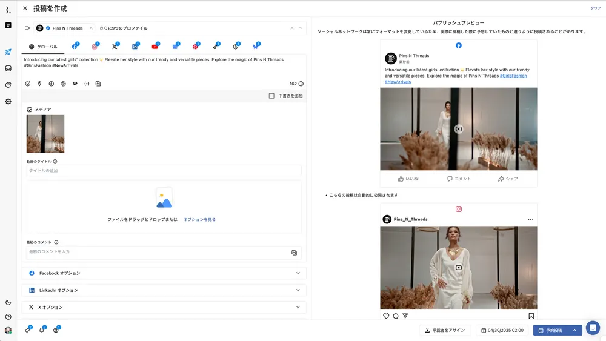Expand the Facebook オプション section
Screen dimensions: 606x341
tap(164, 273)
